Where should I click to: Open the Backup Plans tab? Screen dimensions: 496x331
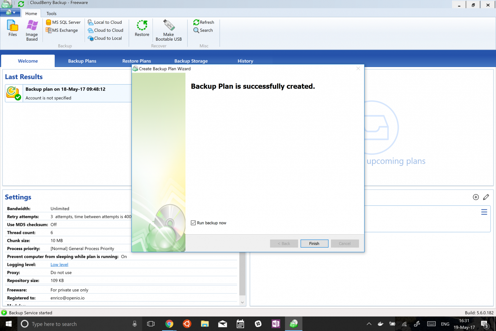pos(82,61)
